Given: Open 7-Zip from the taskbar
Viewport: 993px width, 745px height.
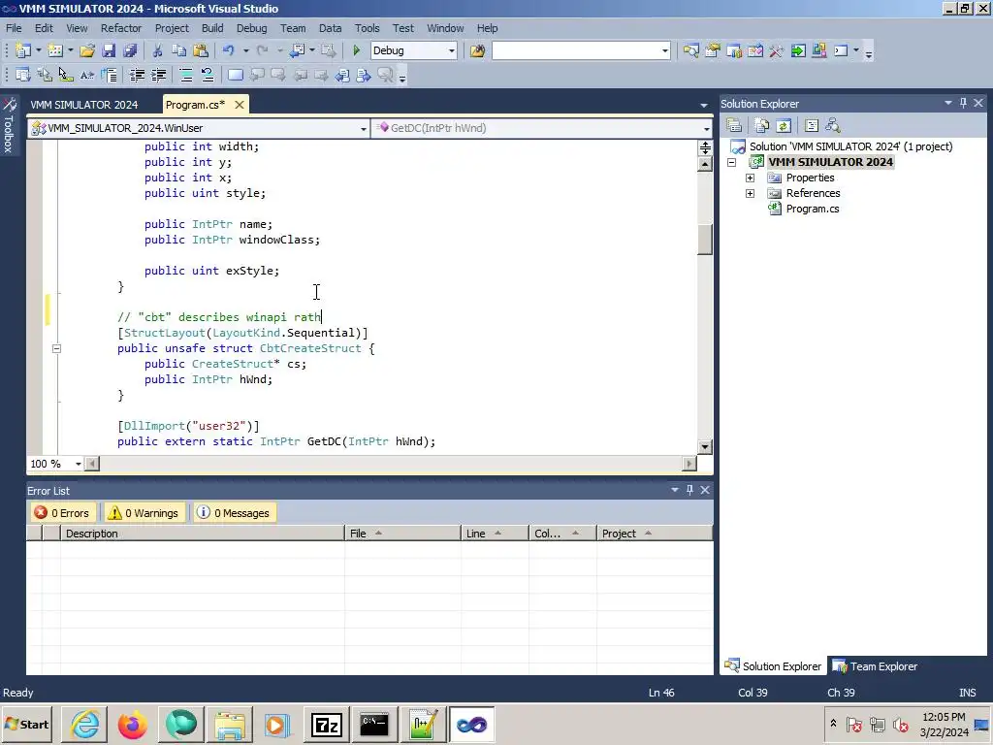Looking at the screenshot, I should [326, 725].
